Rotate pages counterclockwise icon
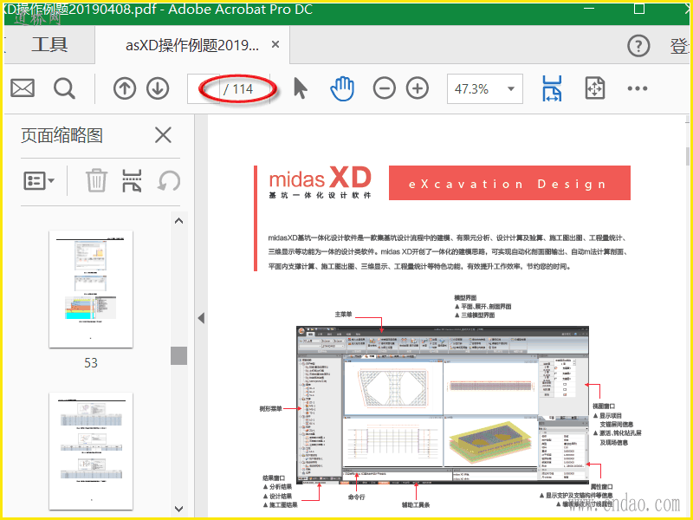The image size is (693, 520). coord(169,180)
